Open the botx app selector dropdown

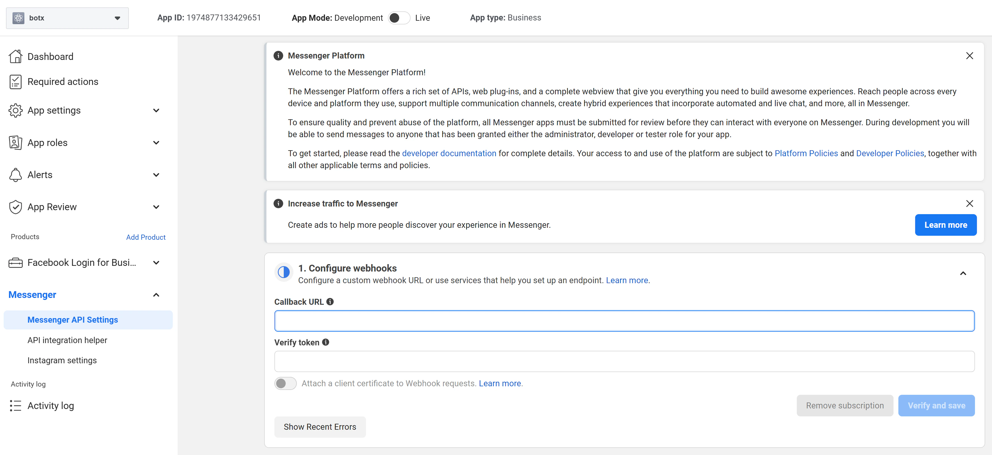[68, 18]
